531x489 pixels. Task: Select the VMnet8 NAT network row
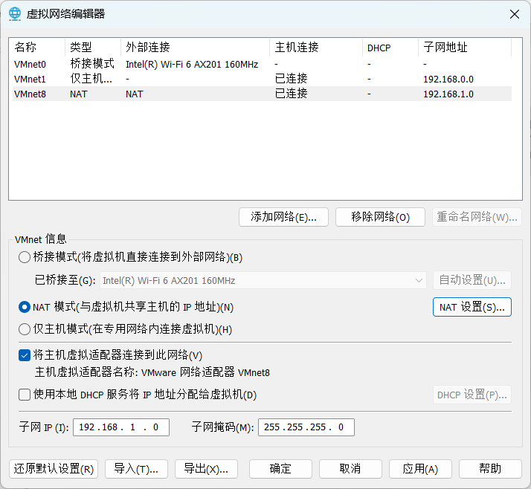[30, 94]
